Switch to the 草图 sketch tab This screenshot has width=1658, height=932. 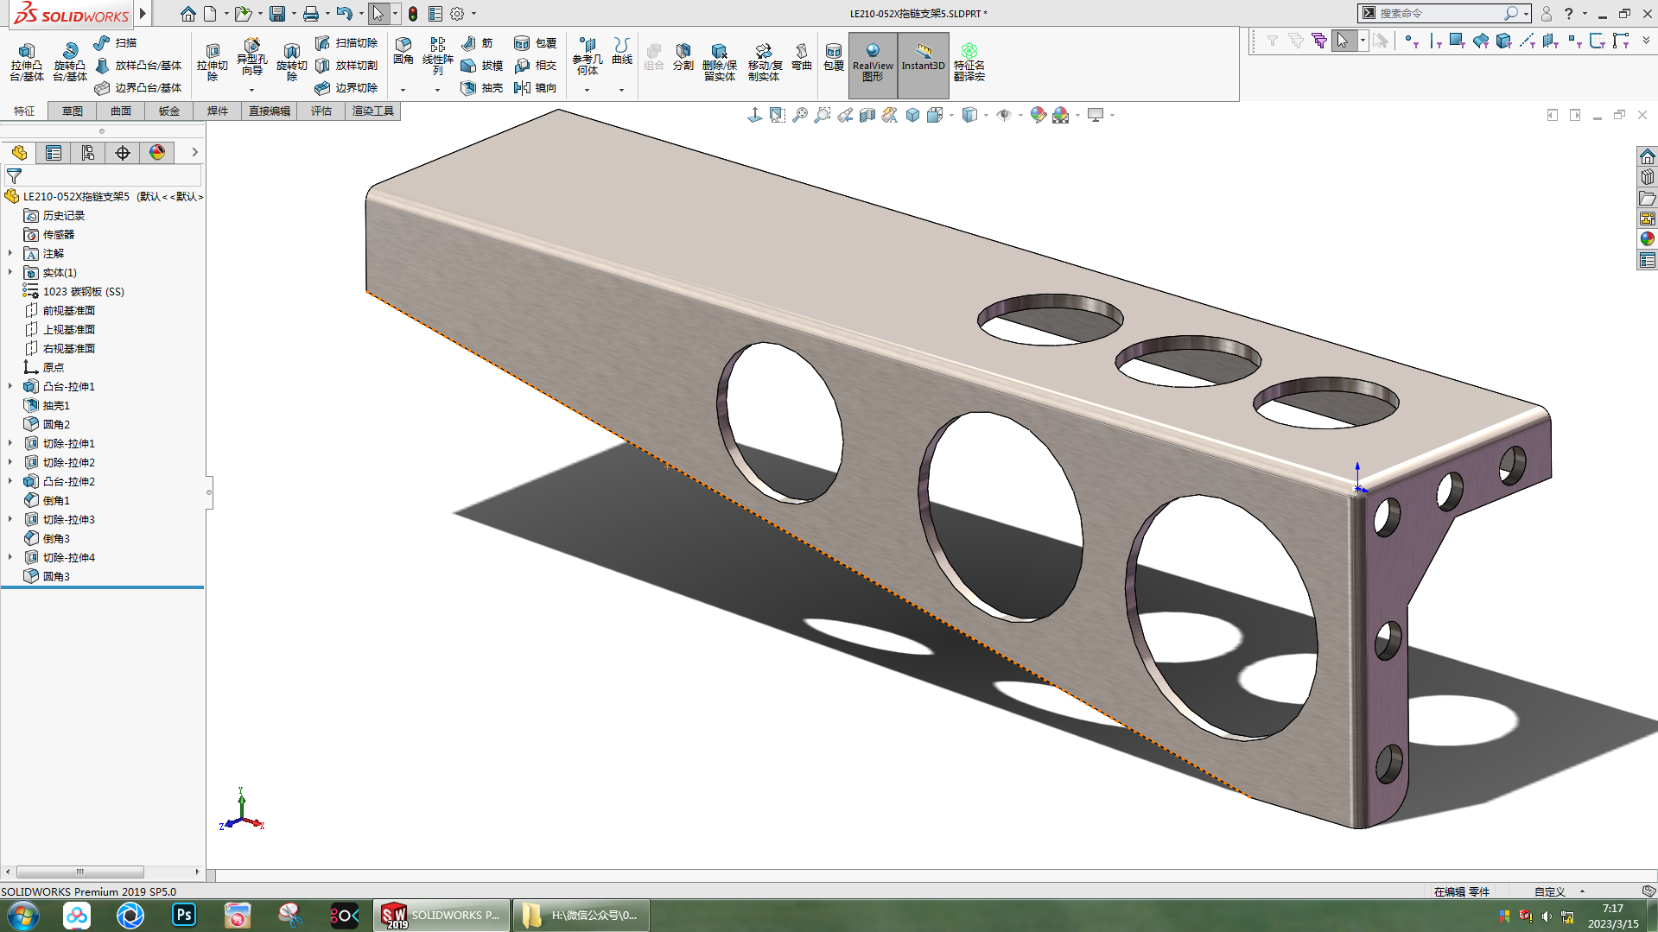coord(73,111)
